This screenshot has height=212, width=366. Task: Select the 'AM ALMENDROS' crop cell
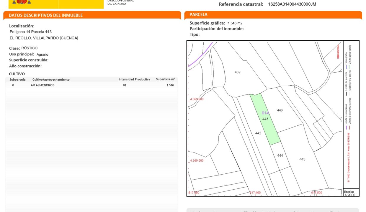click(x=43, y=85)
